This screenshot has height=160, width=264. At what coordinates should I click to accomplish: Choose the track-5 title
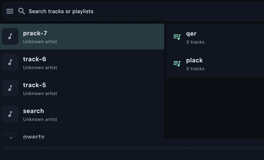click(x=34, y=85)
